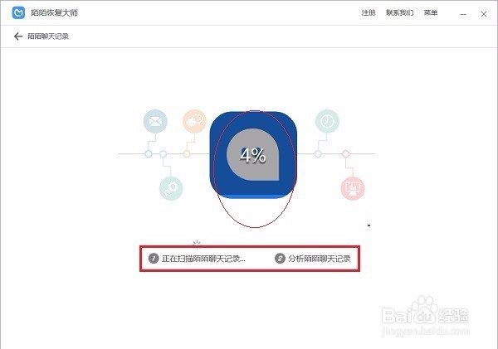Select the mail envelope icon
This screenshot has height=349, width=498.
click(x=155, y=121)
